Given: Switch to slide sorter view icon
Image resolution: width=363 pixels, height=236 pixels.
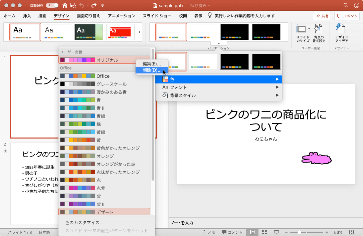Looking at the screenshot, I should (x=264, y=232).
